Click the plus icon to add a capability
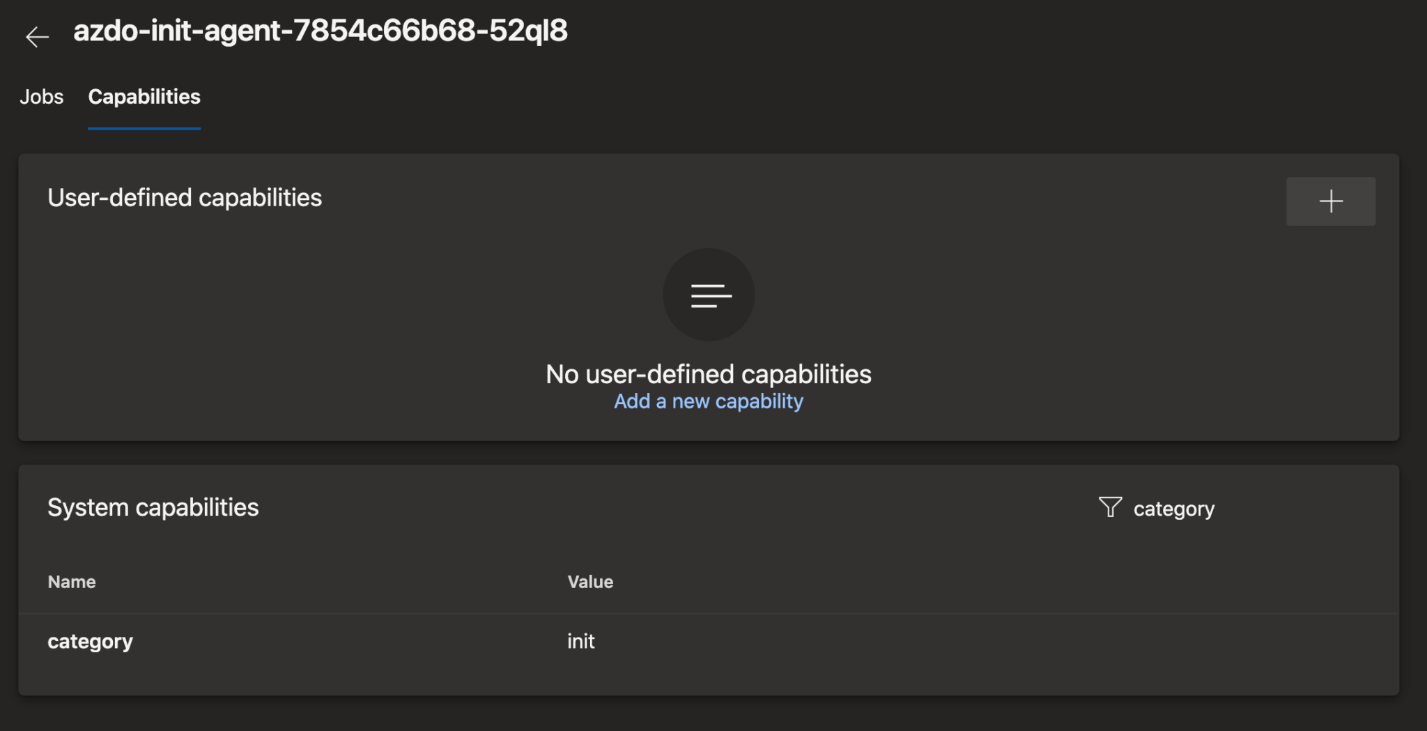Image resolution: width=1427 pixels, height=731 pixels. [x=1330, y=201]
